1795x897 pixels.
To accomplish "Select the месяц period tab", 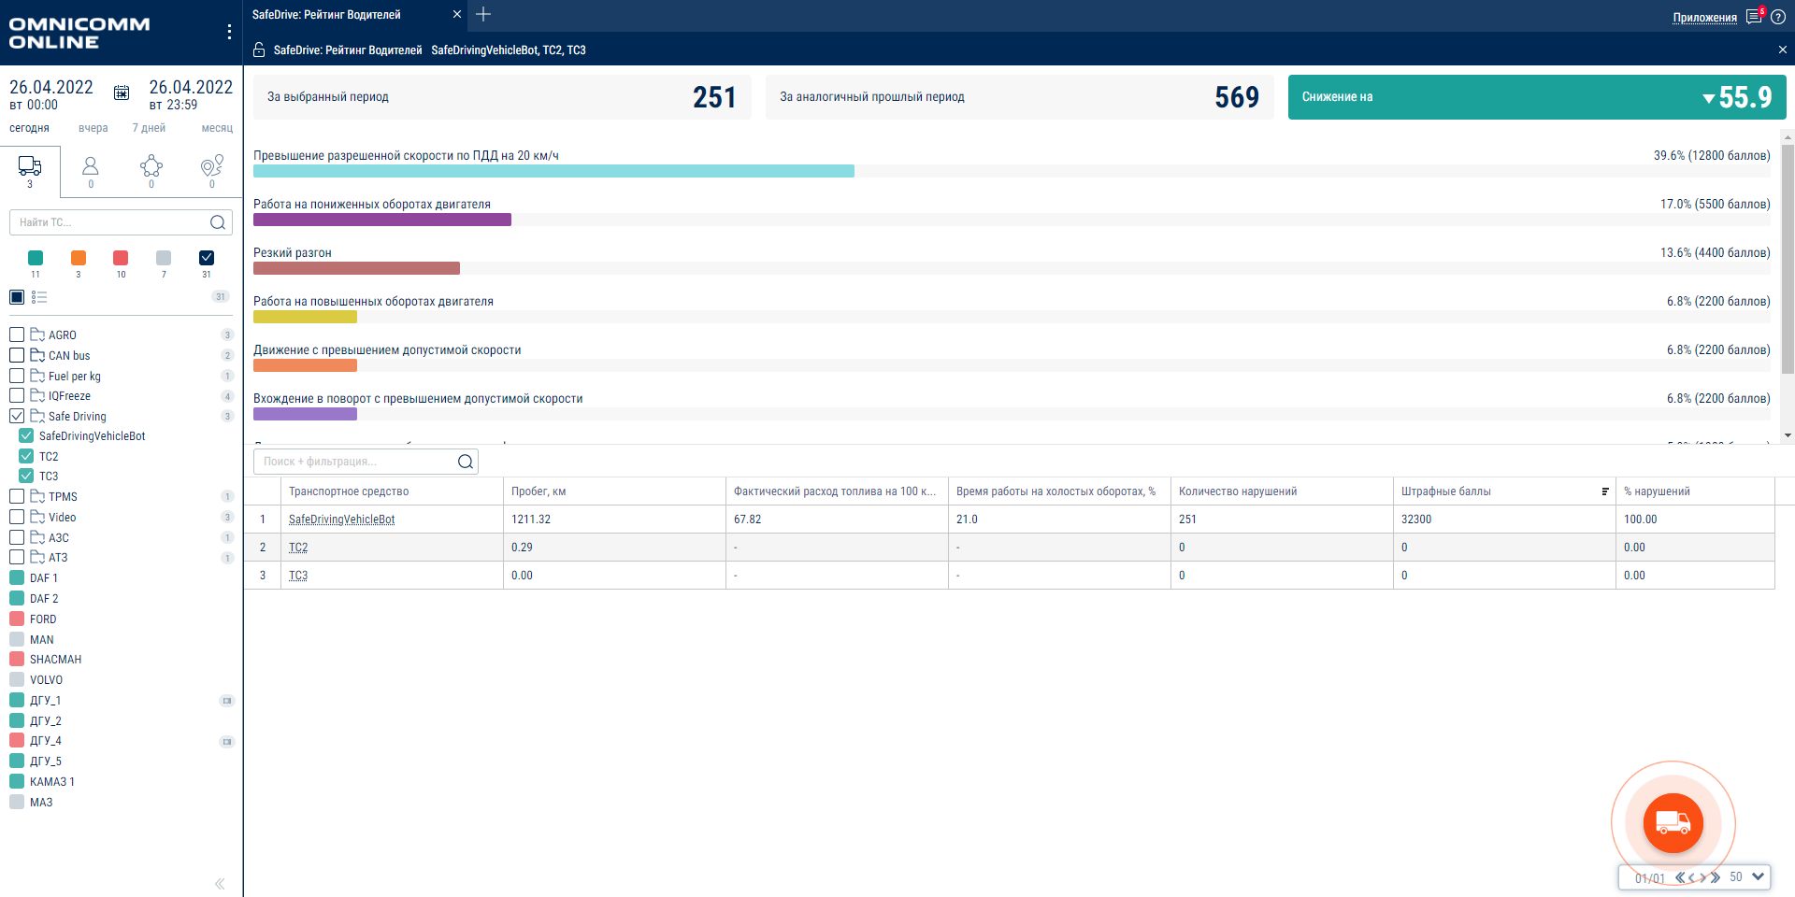I will (x=217, y=128).
